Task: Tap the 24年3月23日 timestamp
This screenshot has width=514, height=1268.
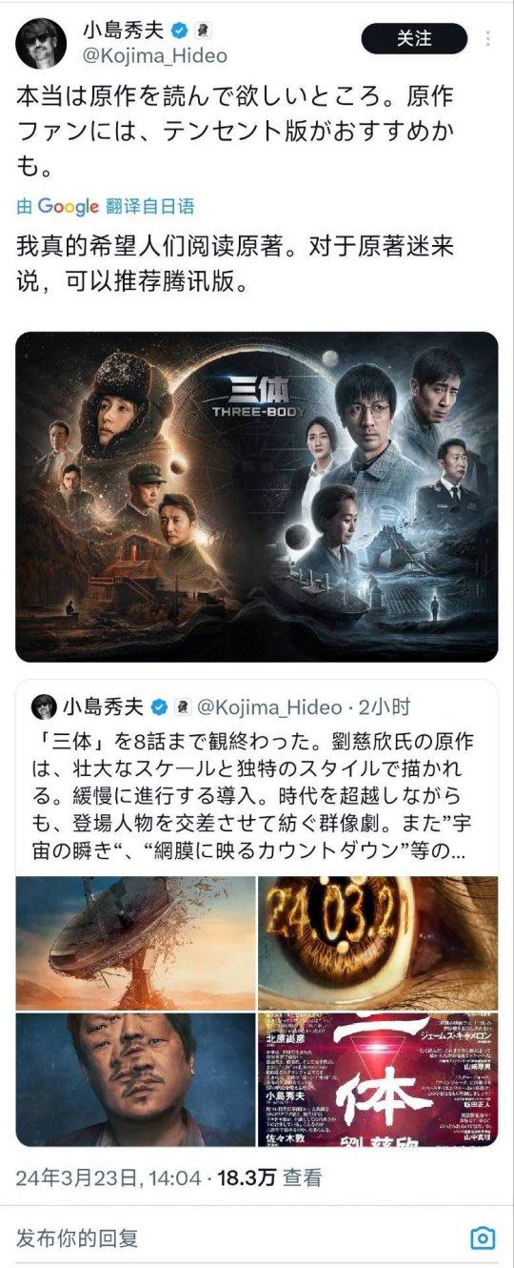Action: click(x=108, y=1177)
